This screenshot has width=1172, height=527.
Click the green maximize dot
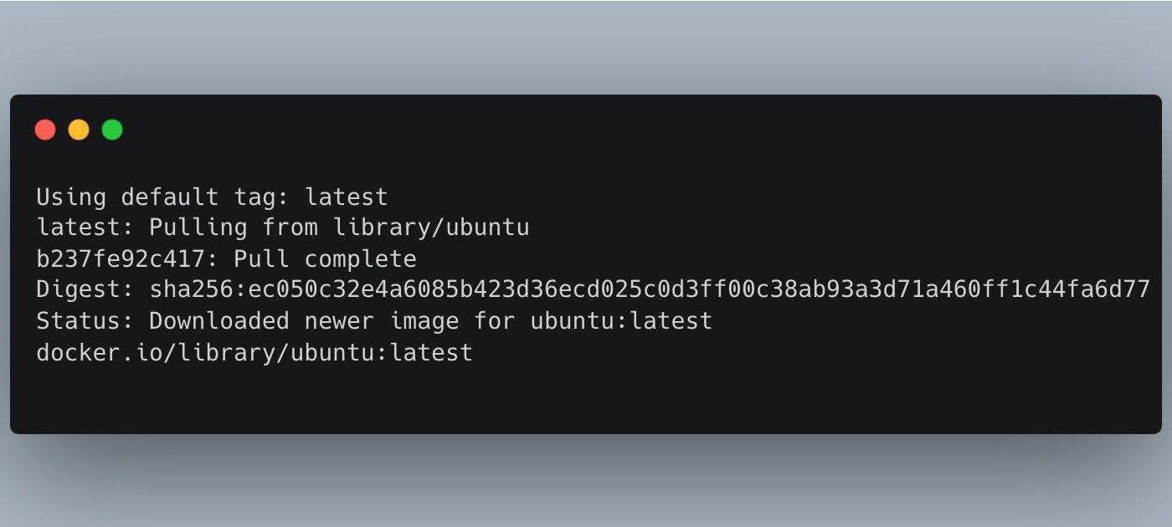(112, 130)
